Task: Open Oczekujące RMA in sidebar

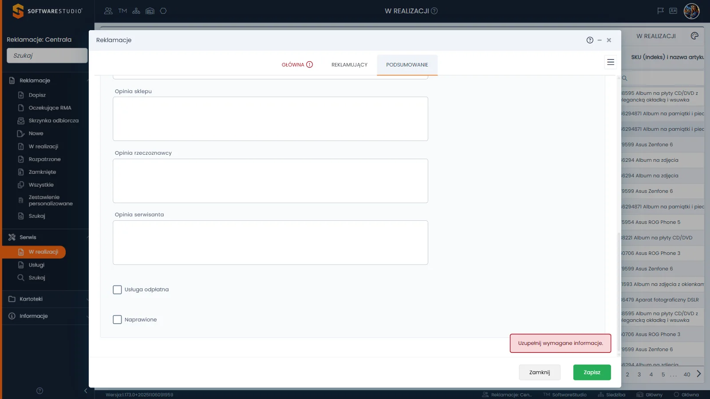Action: click(50, 108)
